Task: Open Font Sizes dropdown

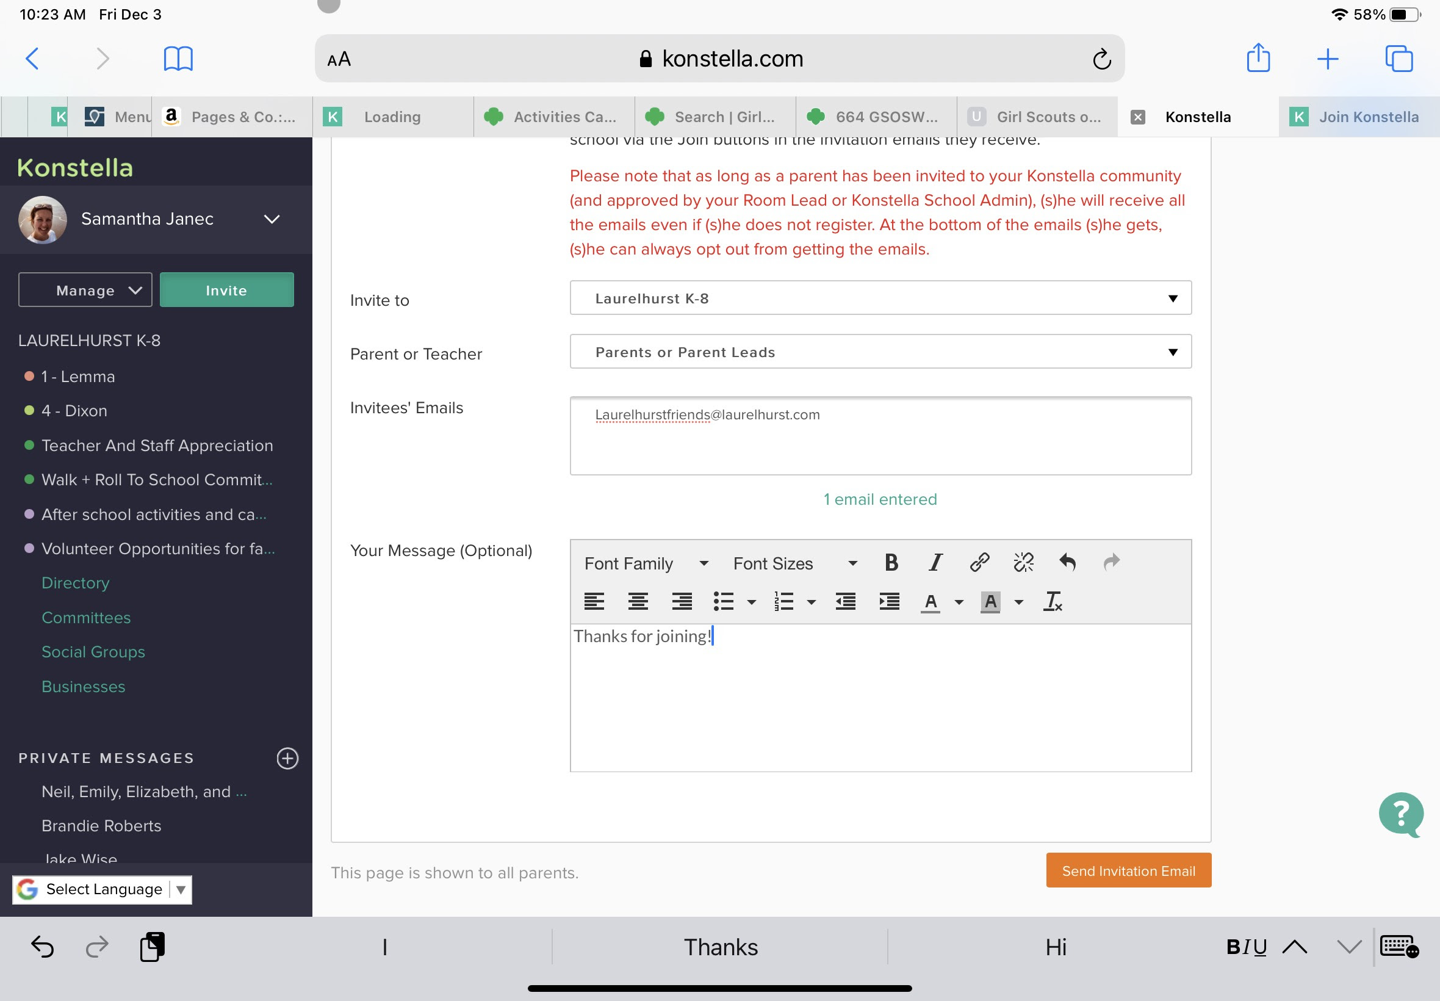Action: click(x=795, y=563)
